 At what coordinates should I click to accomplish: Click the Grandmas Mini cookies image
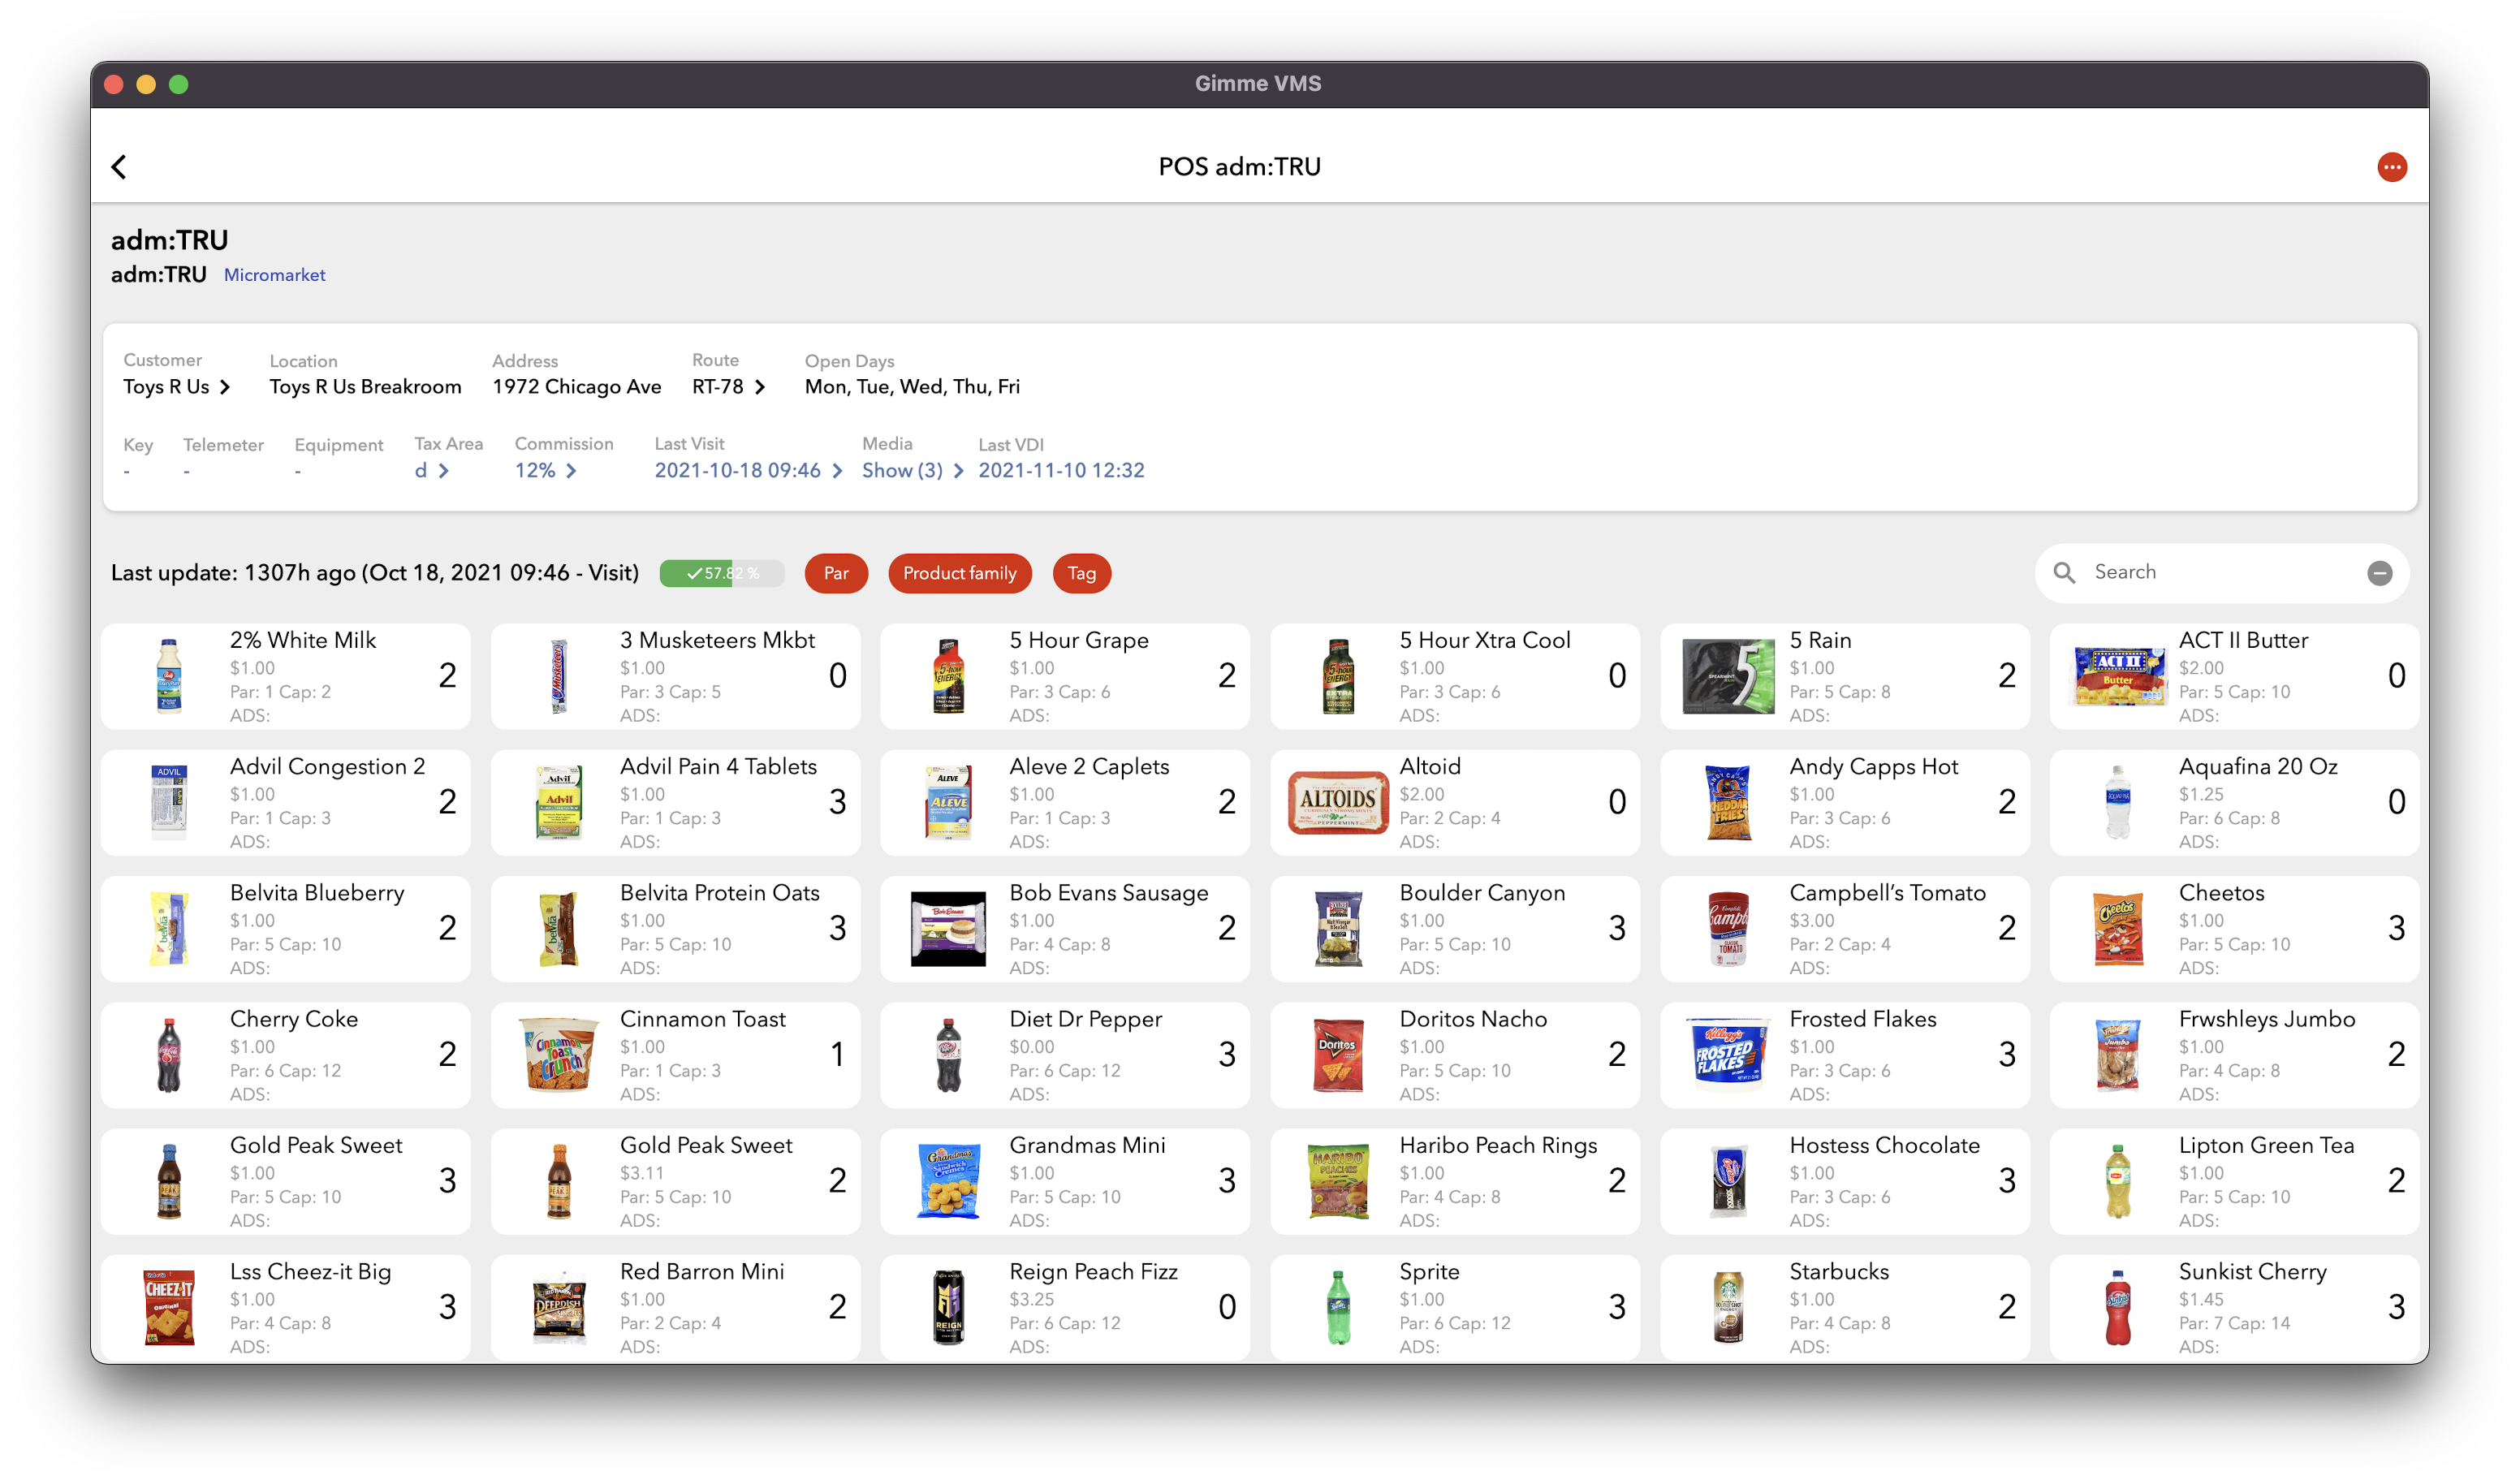click(948, 1181)
